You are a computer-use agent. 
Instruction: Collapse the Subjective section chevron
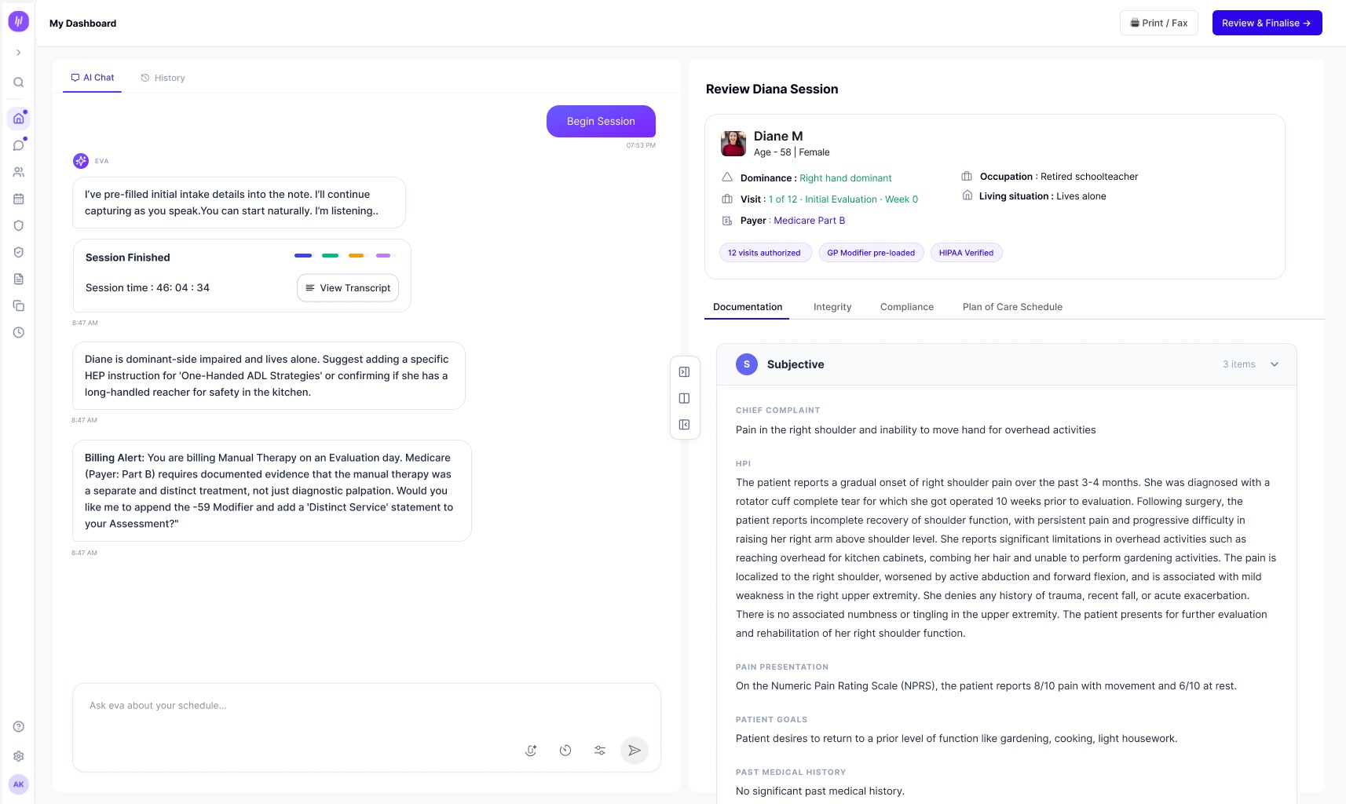pos(1275,364)
